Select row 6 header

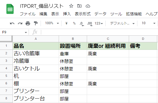click(x=6, y=84)
